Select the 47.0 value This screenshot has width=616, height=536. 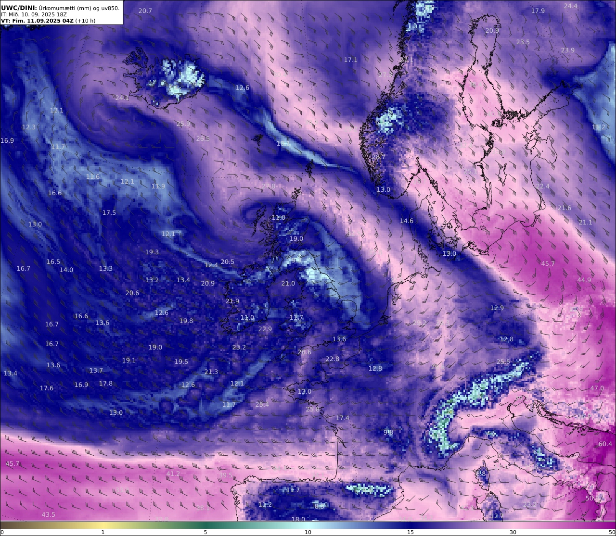click(597, 388)
